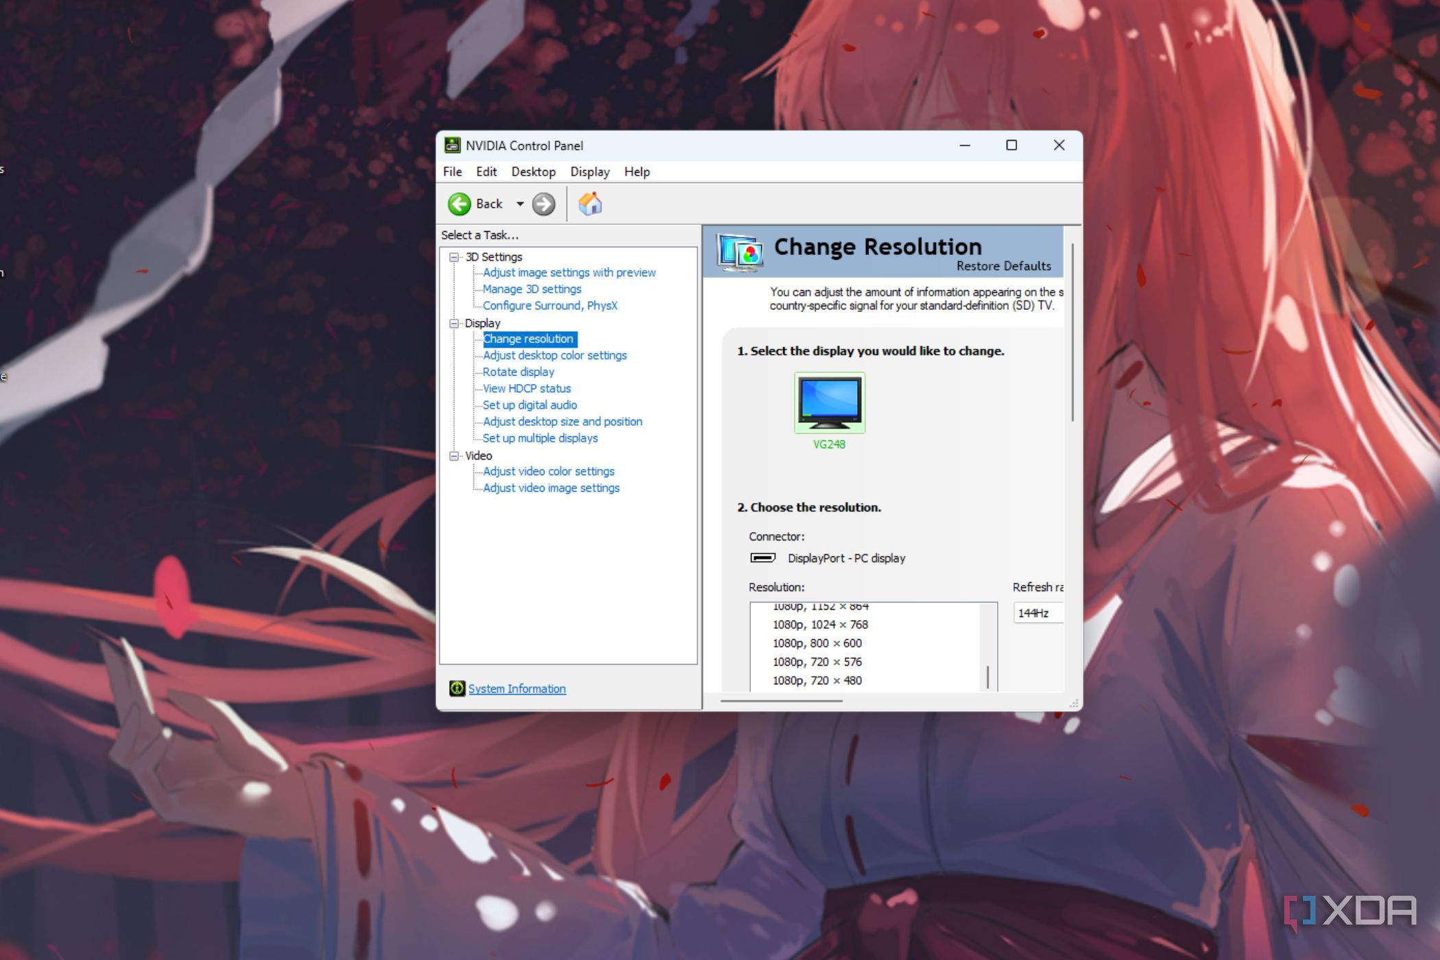Select Change resolution in the task tree
Screen dimensions: 1440x960
click(x=529, y=339)
